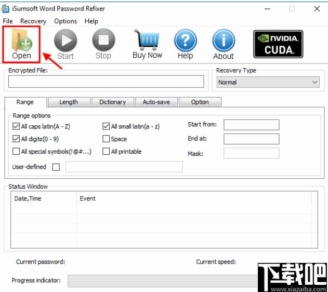Stop the recovery with Stop icon
Viewport: 328px width, 292px height.
pyautogui.click(x=103, y=44)
